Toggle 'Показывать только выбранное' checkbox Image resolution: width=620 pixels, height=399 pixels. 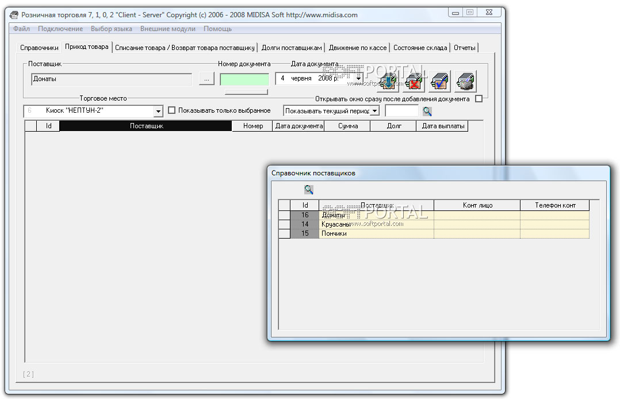point(171,110)
